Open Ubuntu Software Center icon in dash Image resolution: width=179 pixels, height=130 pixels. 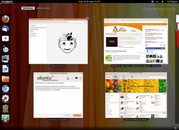tap(5, 108)
